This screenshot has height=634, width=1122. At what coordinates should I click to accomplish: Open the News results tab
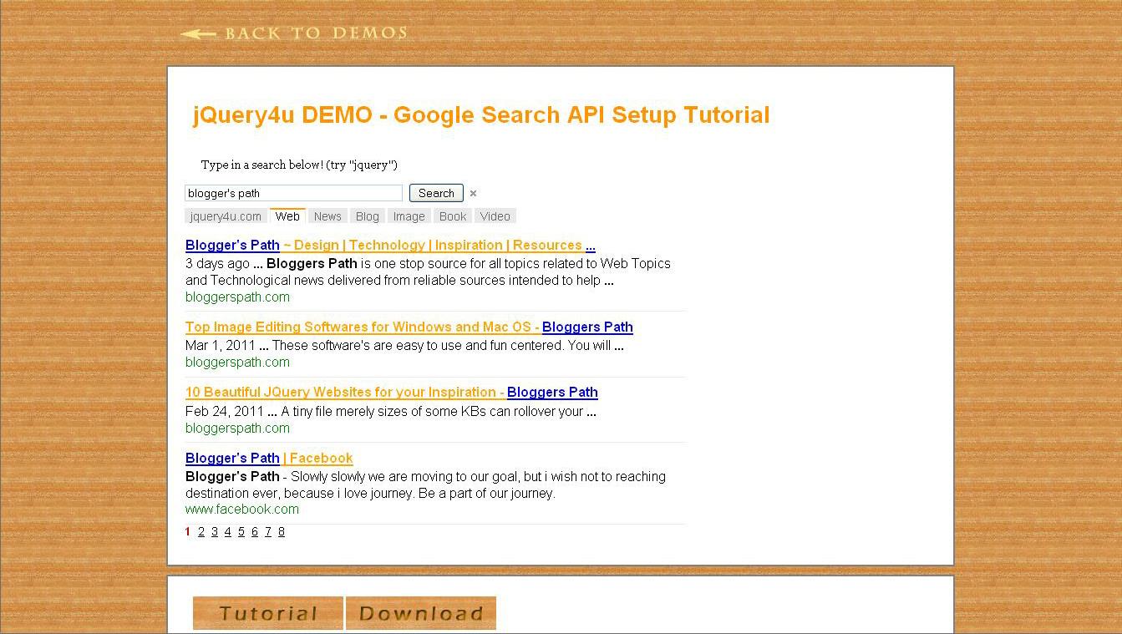click(327, 216)
